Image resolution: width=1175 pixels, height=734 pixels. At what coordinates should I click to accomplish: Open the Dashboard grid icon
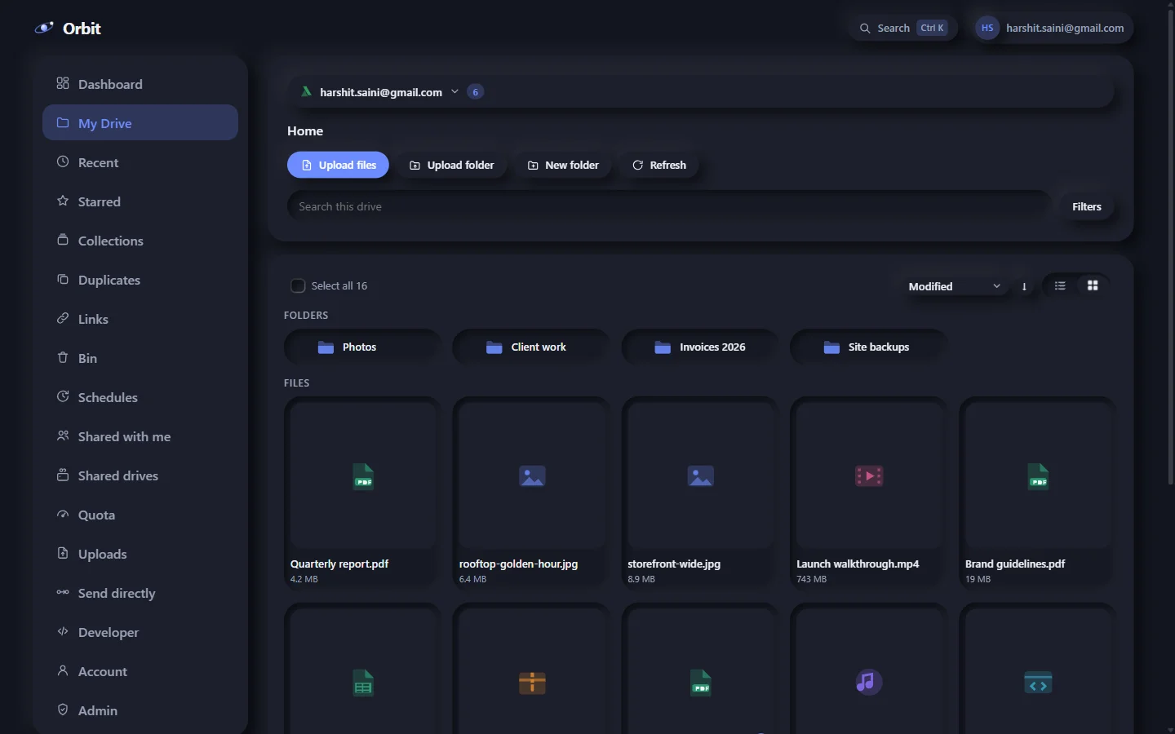tap(63, 83)
